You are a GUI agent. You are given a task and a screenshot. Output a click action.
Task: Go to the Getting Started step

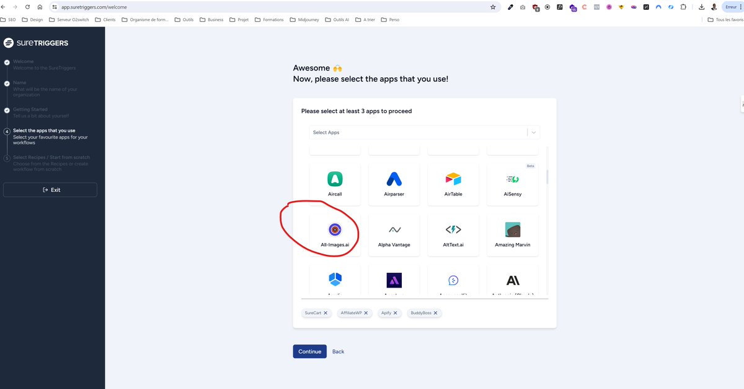(41, 113)
